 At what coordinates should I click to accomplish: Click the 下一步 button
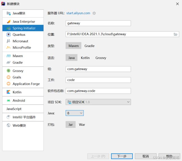tap(122, 156)
